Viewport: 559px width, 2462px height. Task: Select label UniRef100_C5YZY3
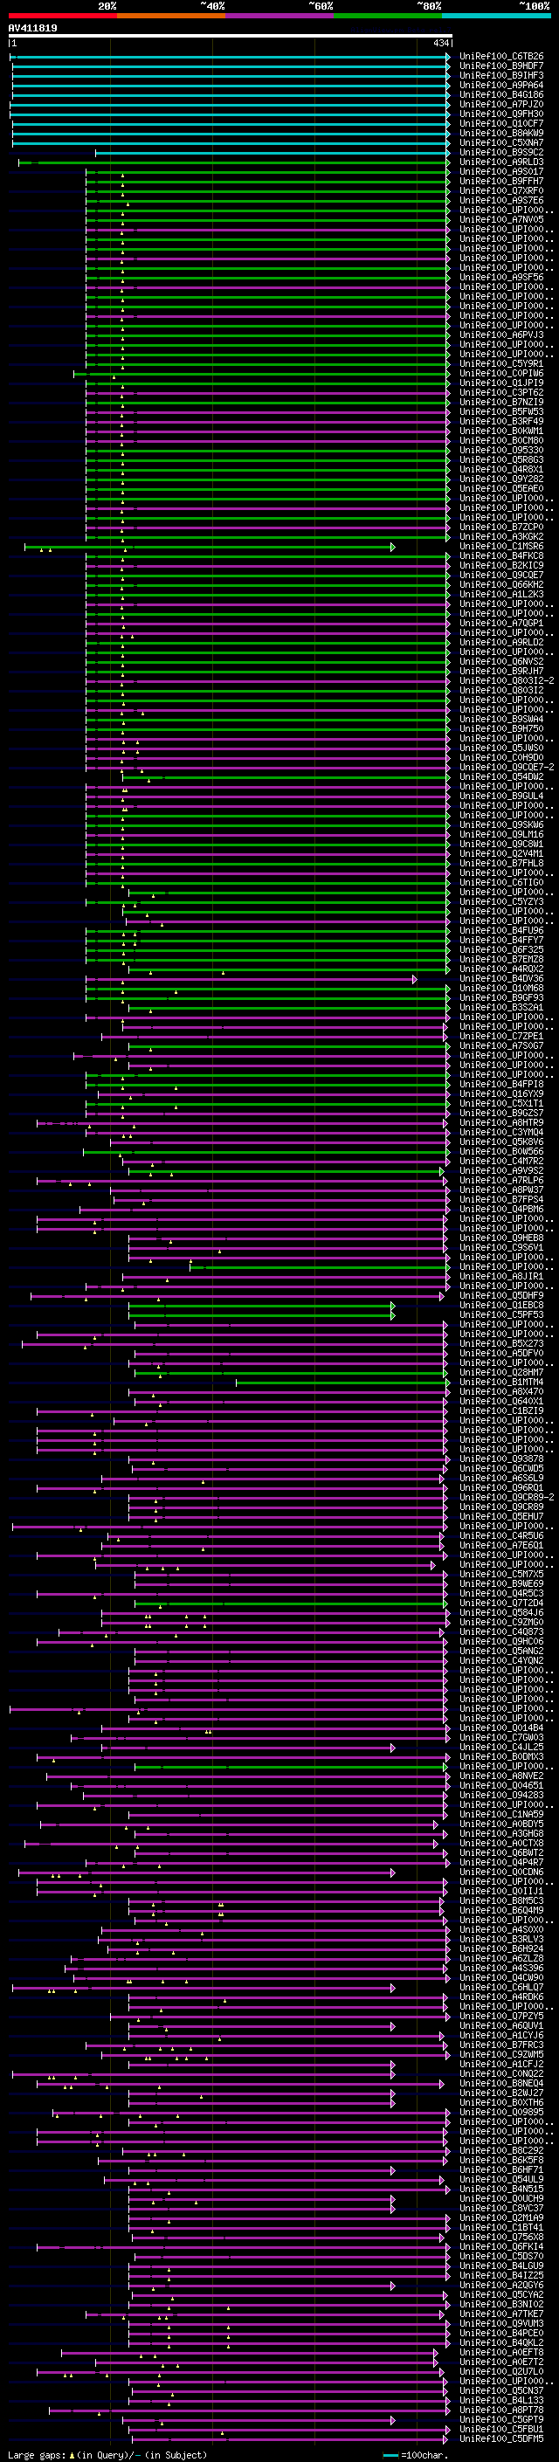(501, 902)
